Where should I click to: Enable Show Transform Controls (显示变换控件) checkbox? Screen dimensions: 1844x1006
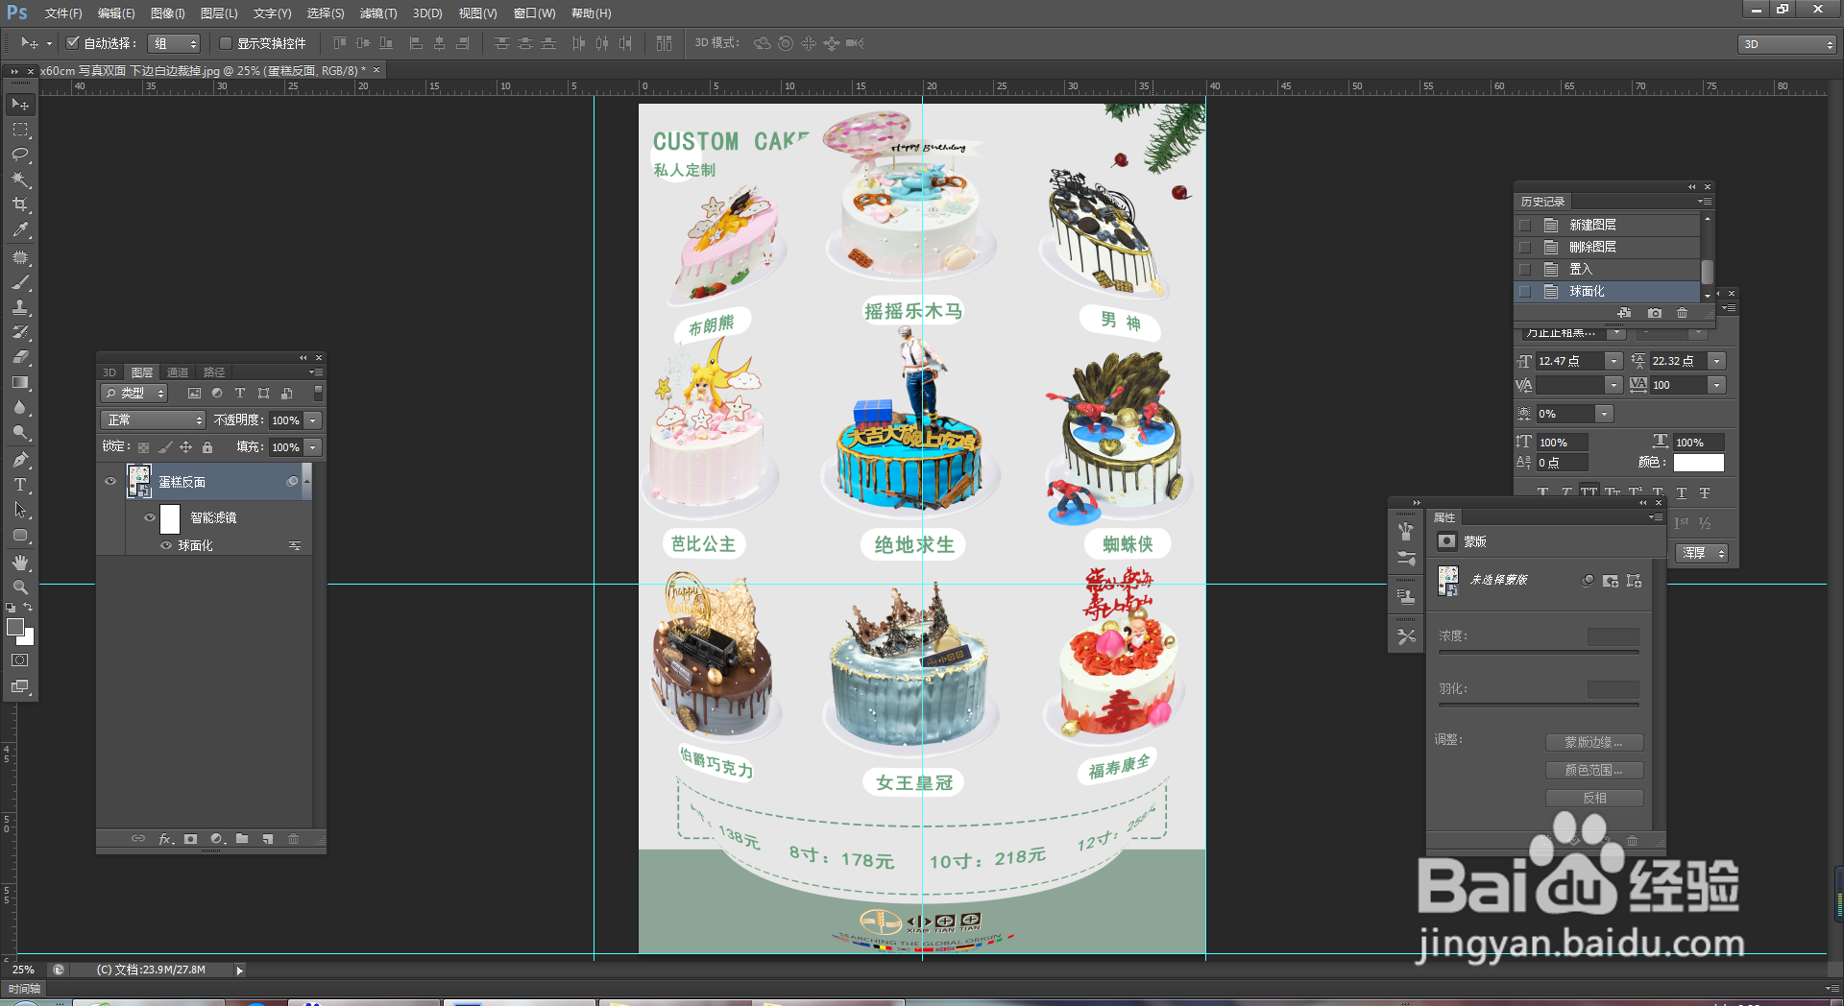[226, 43]
